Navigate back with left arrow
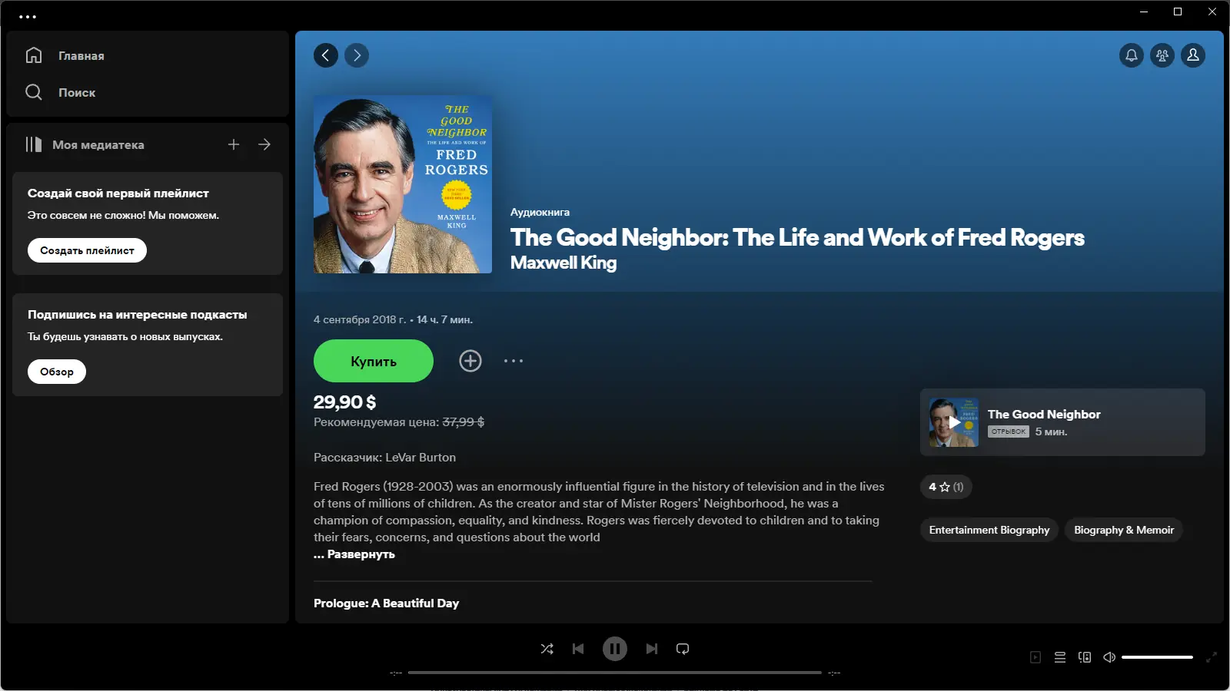Screen dimensions: 1230x691 [326, 55]
